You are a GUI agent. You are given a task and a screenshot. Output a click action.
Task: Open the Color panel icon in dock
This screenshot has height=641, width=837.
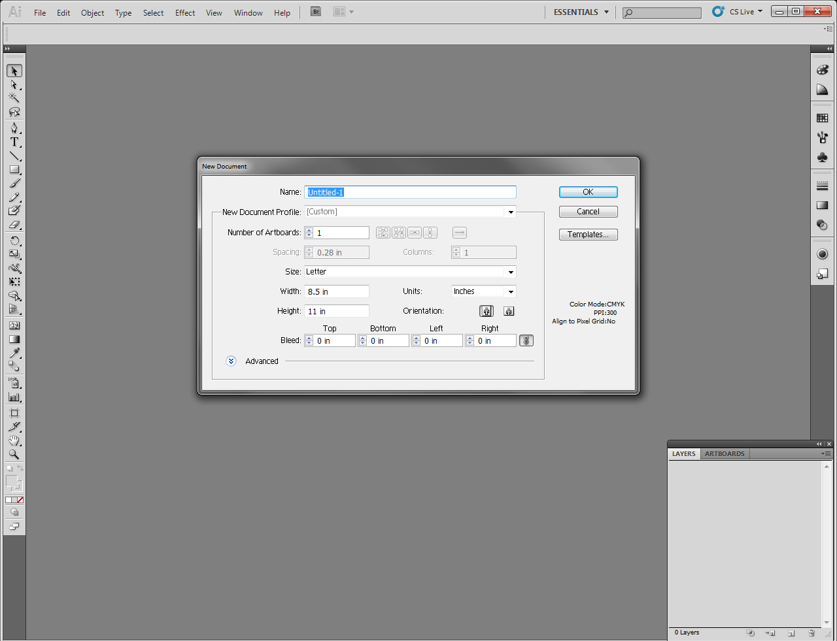coord(823,70)
